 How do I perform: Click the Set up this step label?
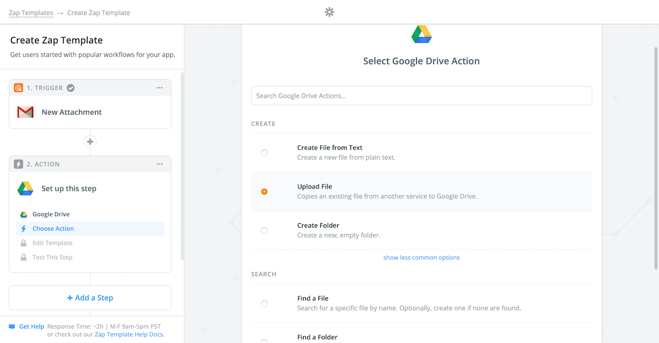coord(69,189)
